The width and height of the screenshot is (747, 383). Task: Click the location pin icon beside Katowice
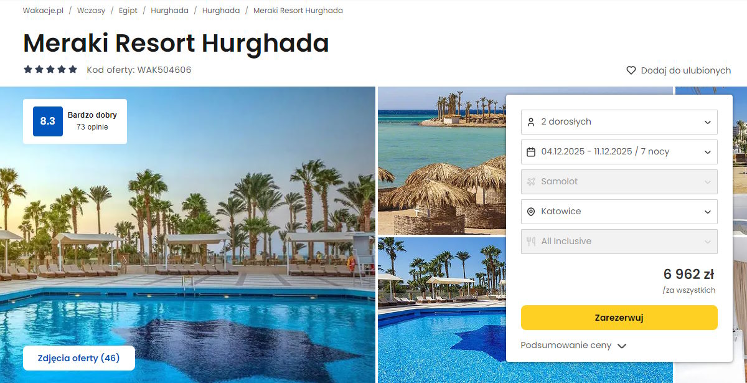click(531, 212)
